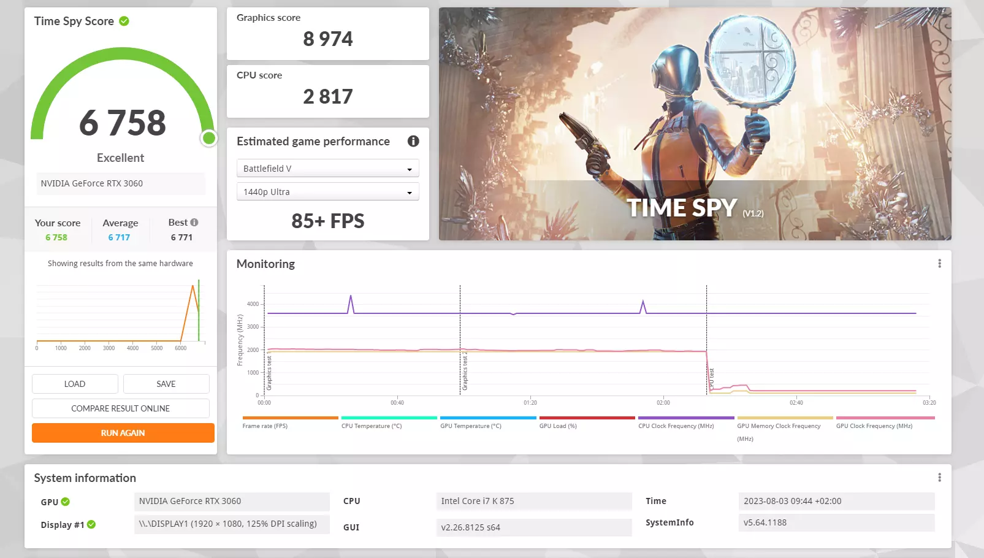Click the GPU validation checkmark icon
Viewport: 984px width, 558px height.
[66, 502]
